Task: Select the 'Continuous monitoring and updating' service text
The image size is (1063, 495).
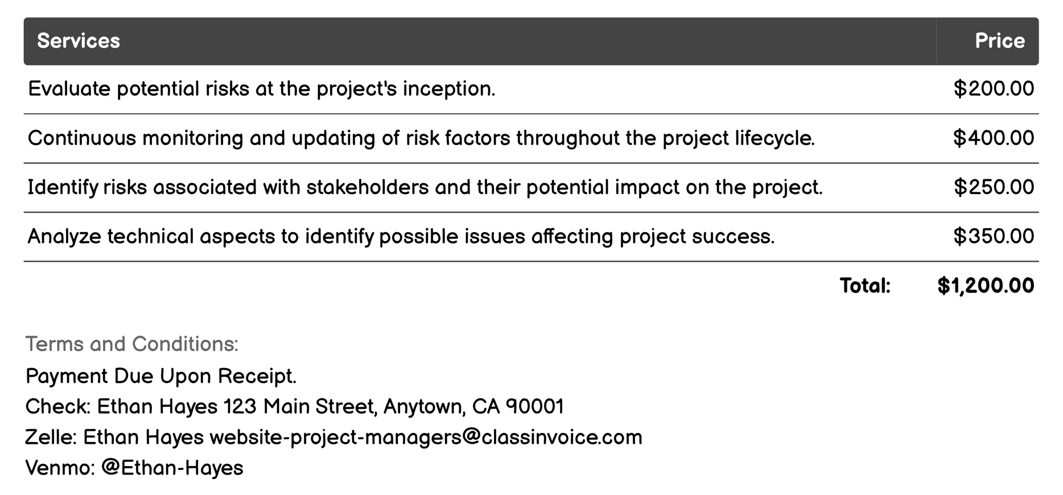Action: tap(421, 138)
